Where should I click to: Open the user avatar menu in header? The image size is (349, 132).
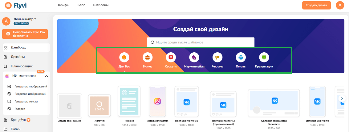pos(340,5)
